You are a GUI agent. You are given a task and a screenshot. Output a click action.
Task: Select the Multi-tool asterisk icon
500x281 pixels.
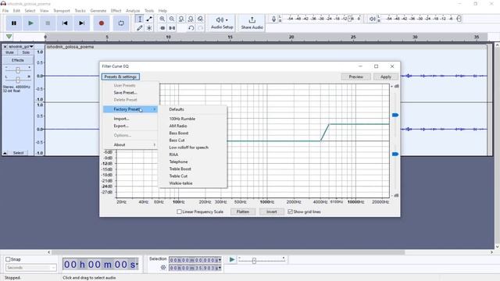click(x=149, y=28)
